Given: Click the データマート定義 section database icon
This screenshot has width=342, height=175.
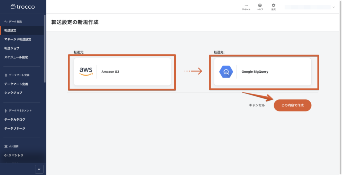Looking at the screenshot, I should pyautogui.click(x=6, y=75).
